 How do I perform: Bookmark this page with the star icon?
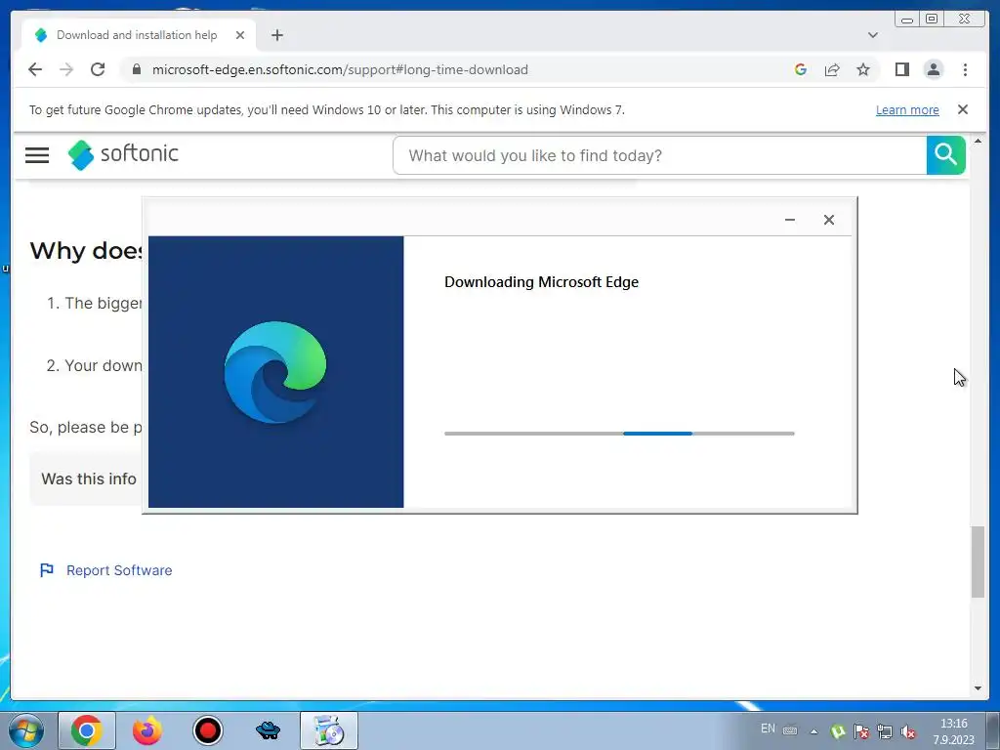(x=863, y=69)
